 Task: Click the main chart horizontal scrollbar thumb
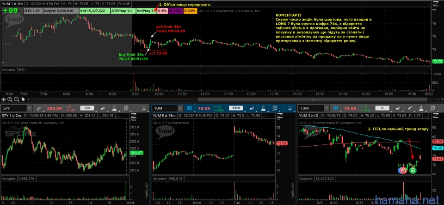(313, 99)
